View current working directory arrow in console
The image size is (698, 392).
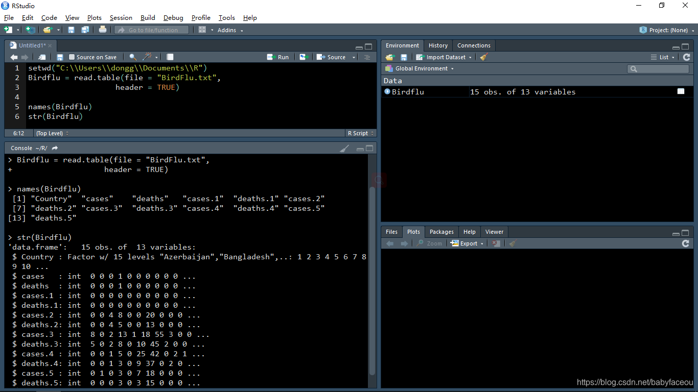55,148
